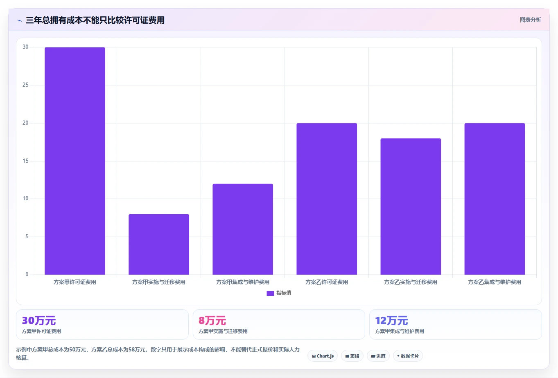558x378 pixels.
Task: Select the 方案乙集成与维护费用 bar
Action: coord(495,199)
